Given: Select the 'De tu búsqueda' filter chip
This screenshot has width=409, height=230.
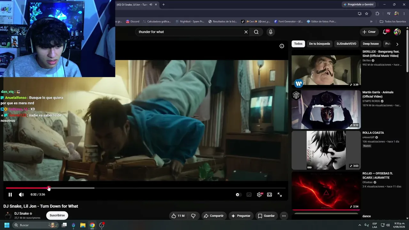Looking at the screenshot, I should click(320, 44).
